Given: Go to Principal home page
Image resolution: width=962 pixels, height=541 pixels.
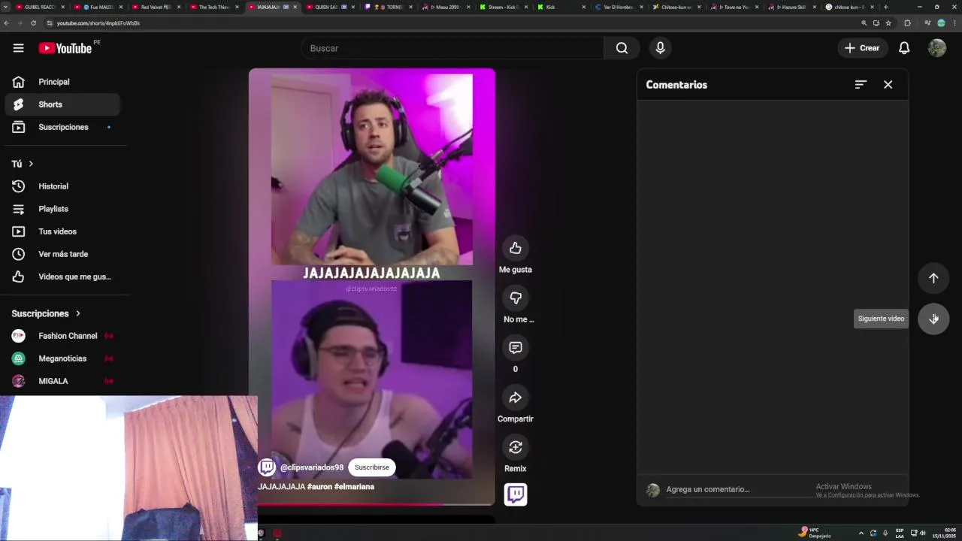Looking at the screenshot, I should pos(62,82).
